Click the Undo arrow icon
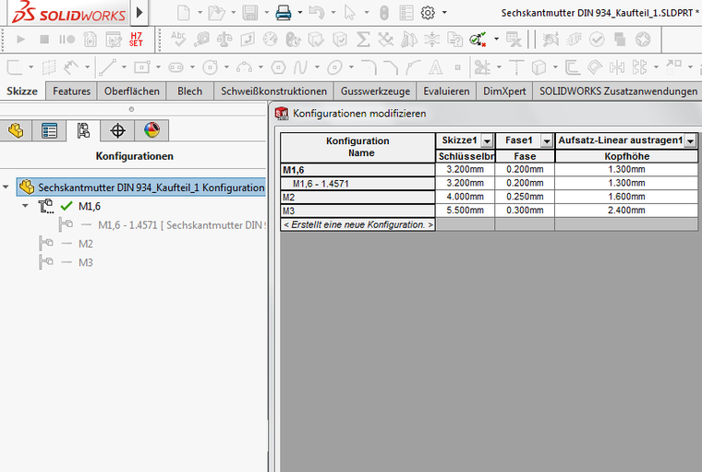The image size is (702, 472). click(x=317, y=13)
